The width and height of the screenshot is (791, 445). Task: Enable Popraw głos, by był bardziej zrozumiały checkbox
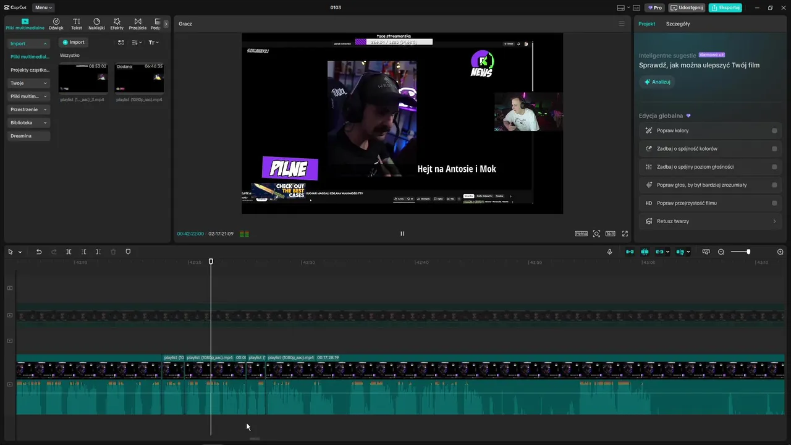[774, 185]
